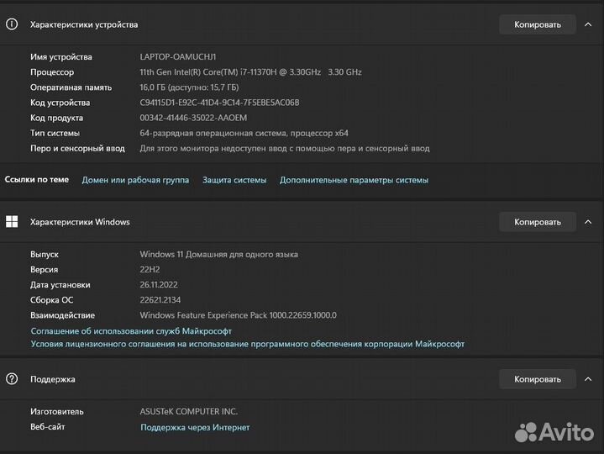Select RAM value 16,0 ГБ text
Viewport: 604px width, 454px height.
coord(189,87)
